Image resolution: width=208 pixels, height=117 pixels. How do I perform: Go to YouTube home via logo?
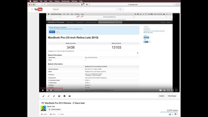38,9
